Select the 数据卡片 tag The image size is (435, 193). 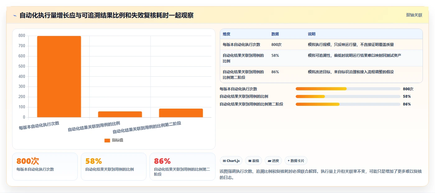[x=296, y=161]
